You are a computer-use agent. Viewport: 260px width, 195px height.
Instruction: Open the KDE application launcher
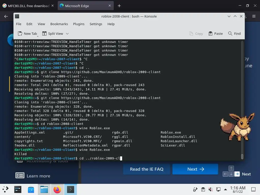[6, 189]
